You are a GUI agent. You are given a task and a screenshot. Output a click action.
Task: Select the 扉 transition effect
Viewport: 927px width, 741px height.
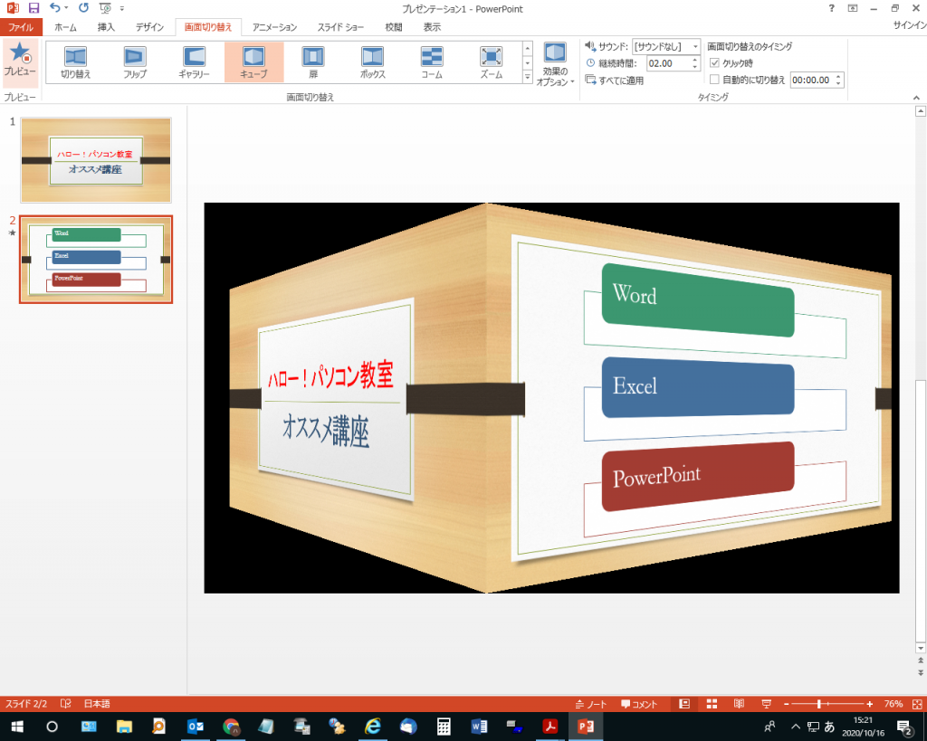pos(313,62)
